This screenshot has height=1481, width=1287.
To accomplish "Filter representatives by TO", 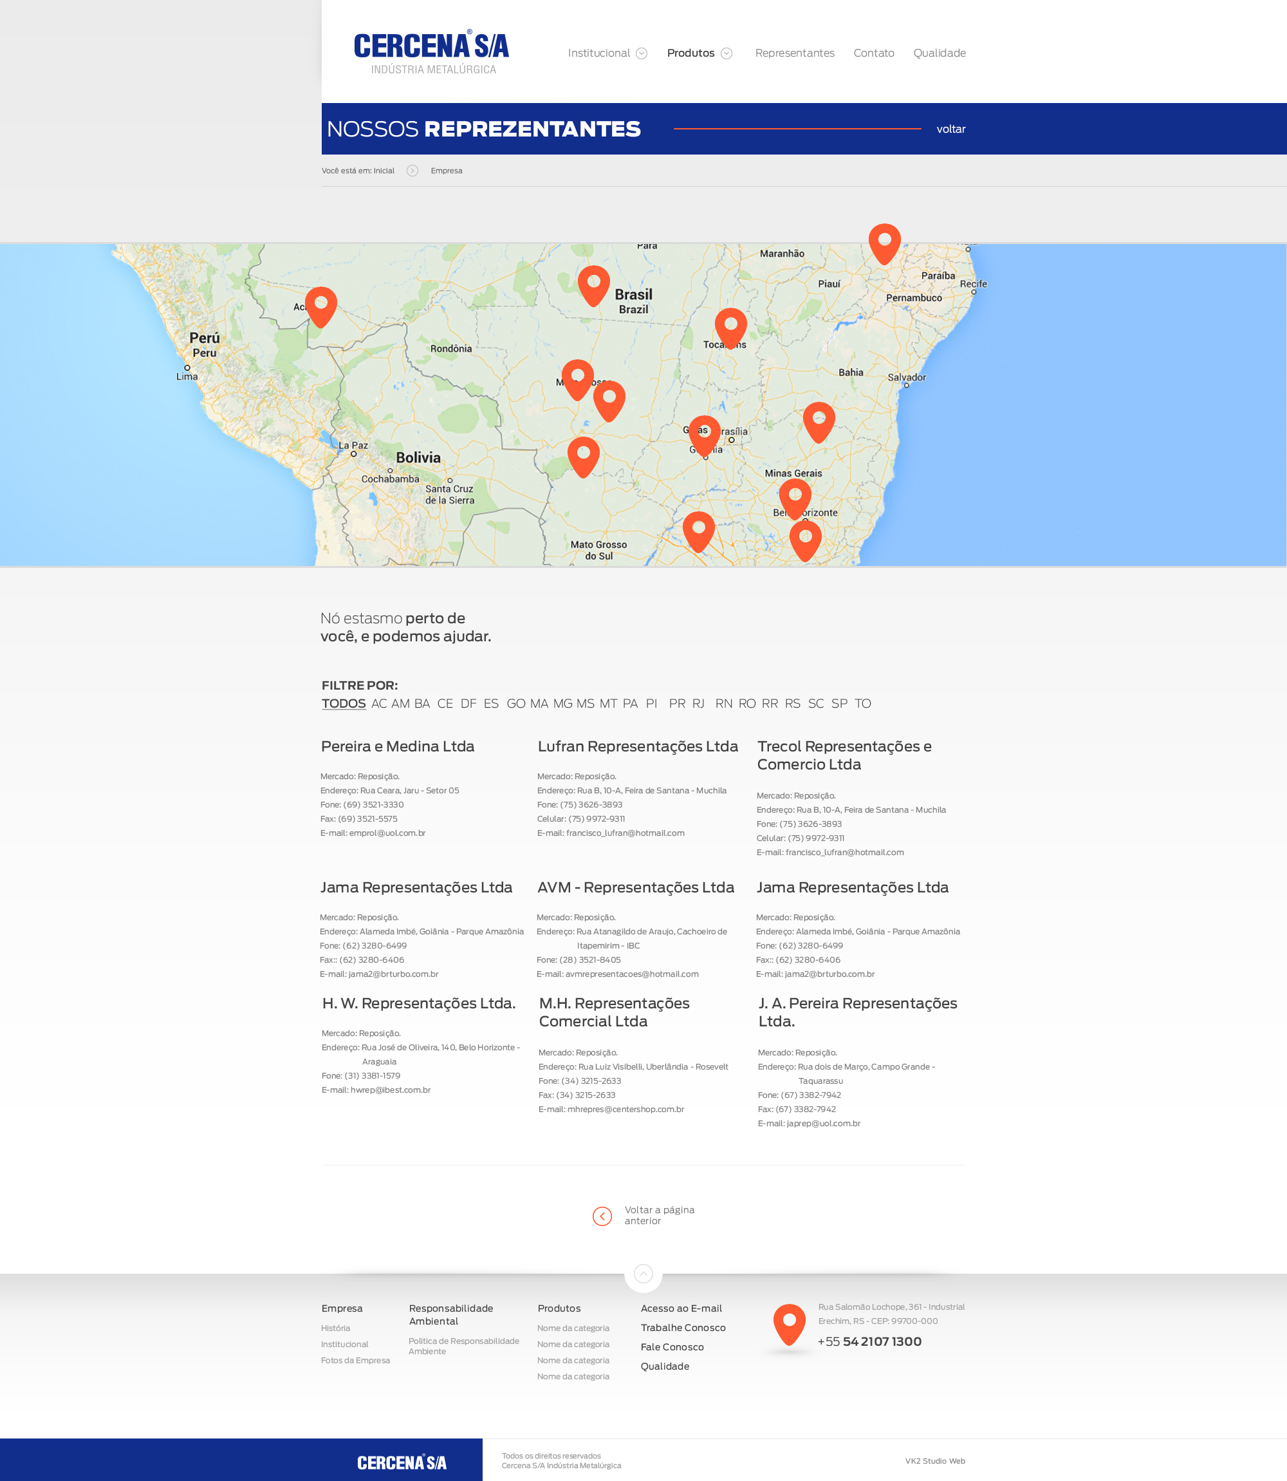I will (862, 704).
